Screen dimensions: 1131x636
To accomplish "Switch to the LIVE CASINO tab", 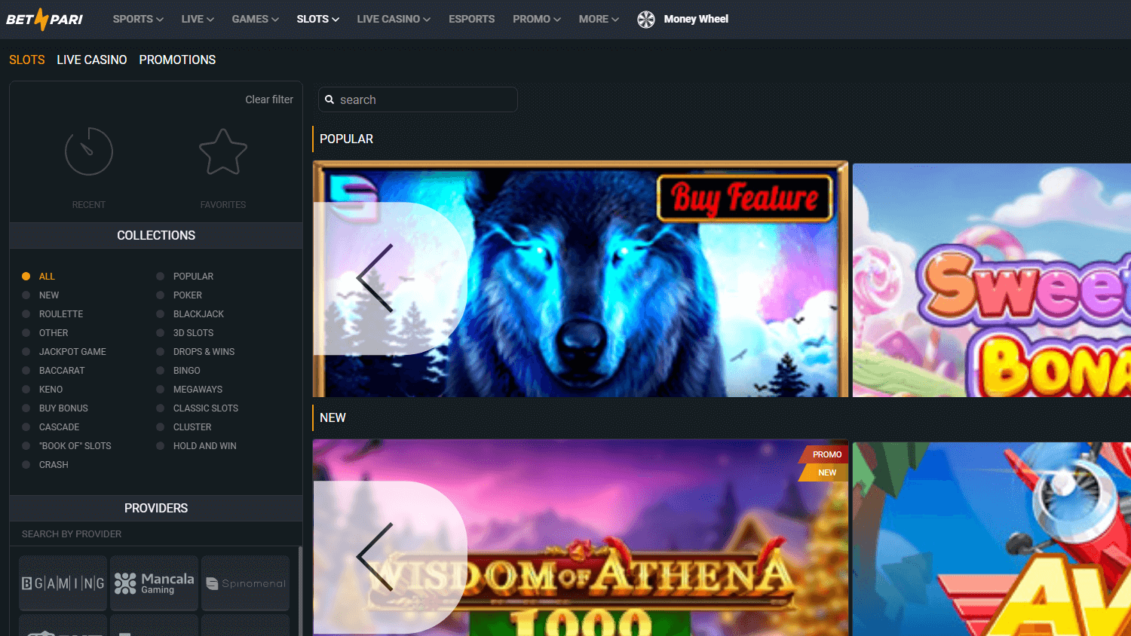I will (91, 60).
